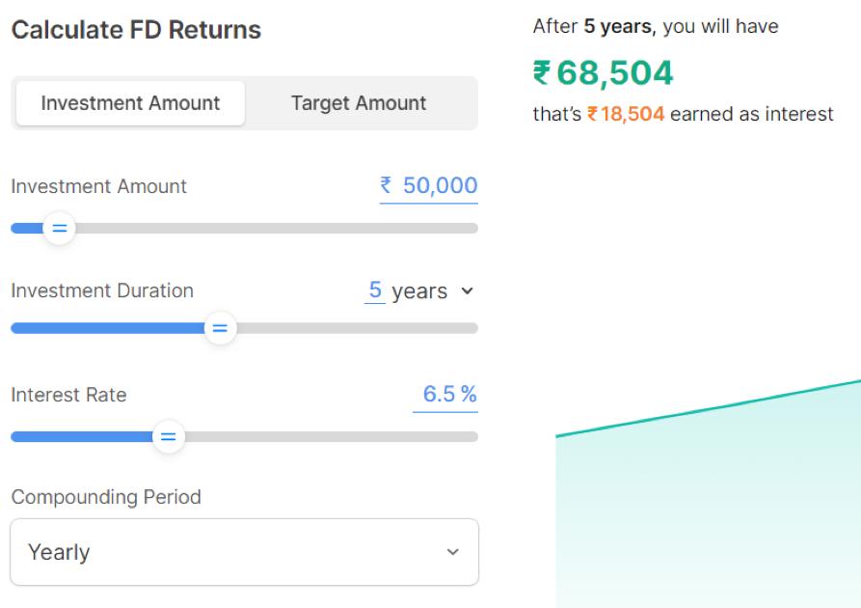Click the Investment Duration number field
The height and width of the screenshot is (608, 861).
click(x=375, y=290)
